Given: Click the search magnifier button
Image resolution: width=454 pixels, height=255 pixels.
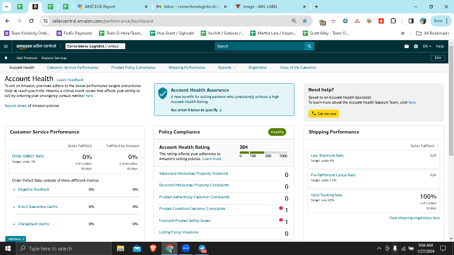Looking at the screenshot, I should click(x=309, y=46).
